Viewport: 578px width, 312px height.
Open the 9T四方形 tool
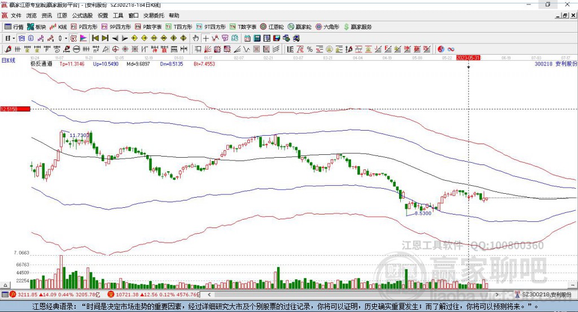[211, 27]
